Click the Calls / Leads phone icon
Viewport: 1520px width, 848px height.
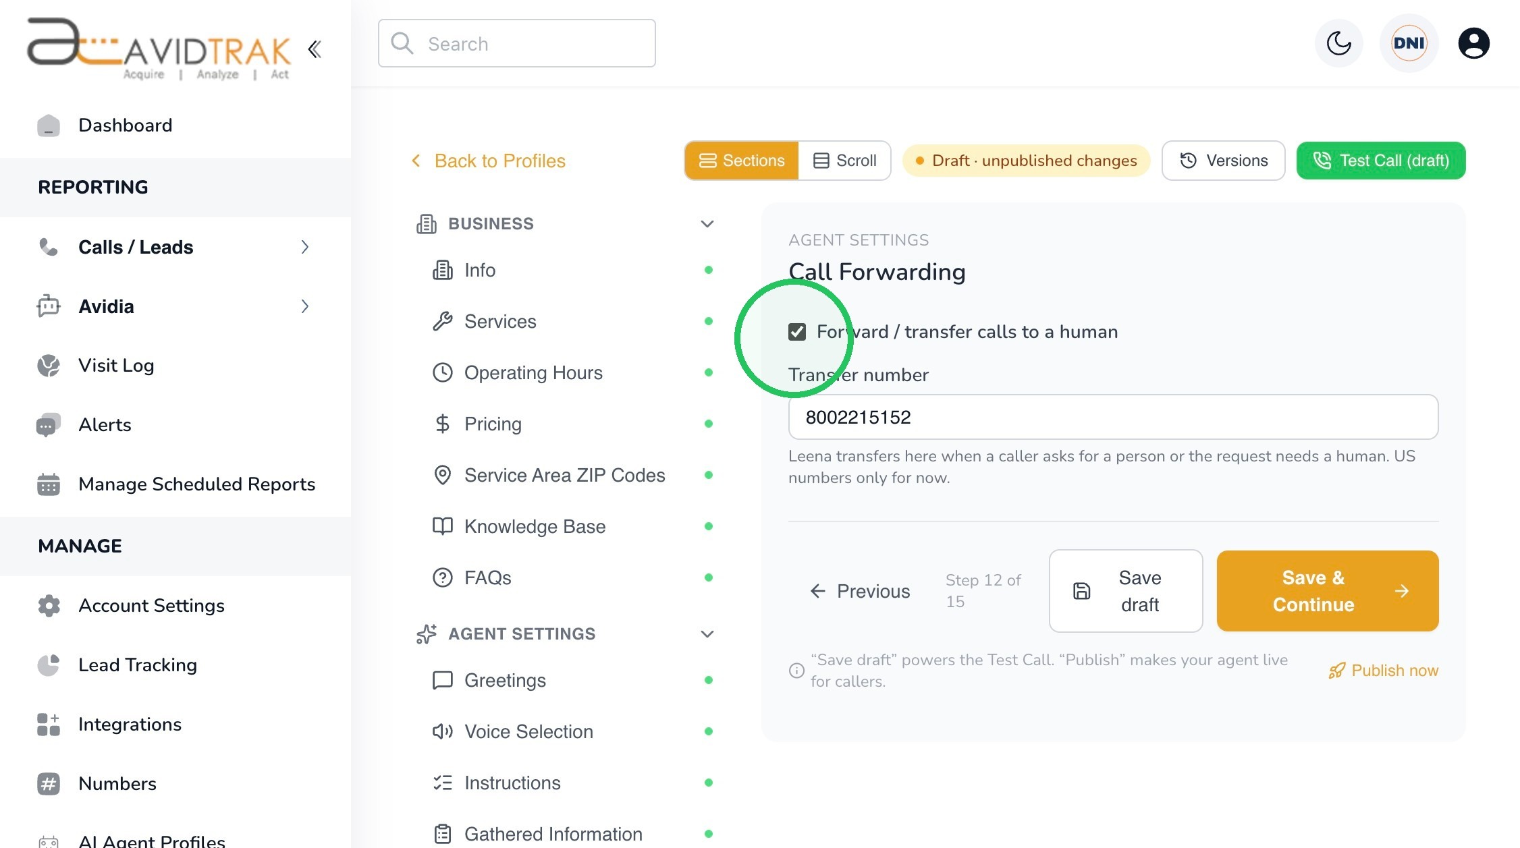[49, 247]
